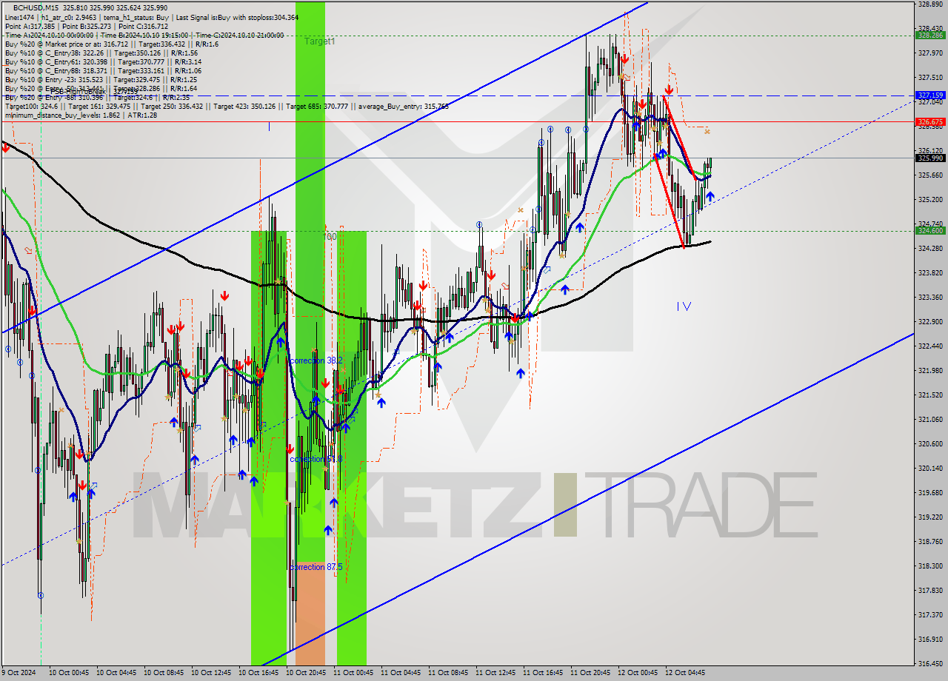
Task: Click the 322.440 price axis label
Action: tap(930, 346)
